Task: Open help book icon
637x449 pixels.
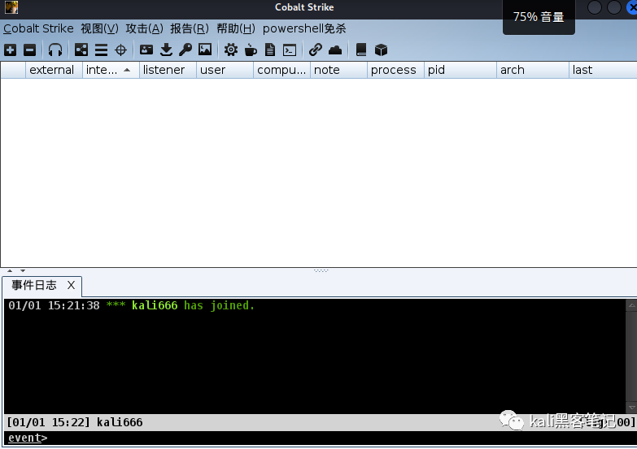Action: click(361, 50)
